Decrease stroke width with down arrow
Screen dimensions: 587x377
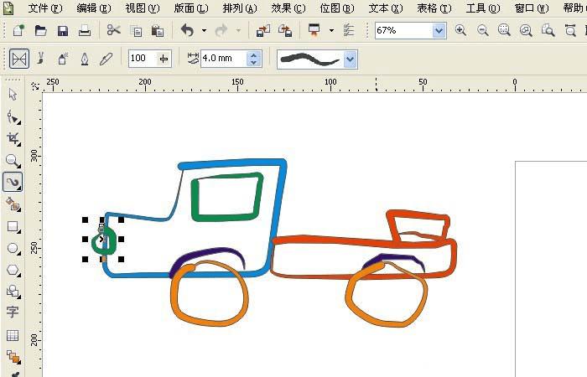[254, 63]
